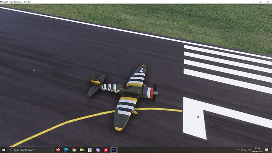The width and height of the screenshot is (272, 153).
Task: Open the notification action center
Action: [267, 150]
